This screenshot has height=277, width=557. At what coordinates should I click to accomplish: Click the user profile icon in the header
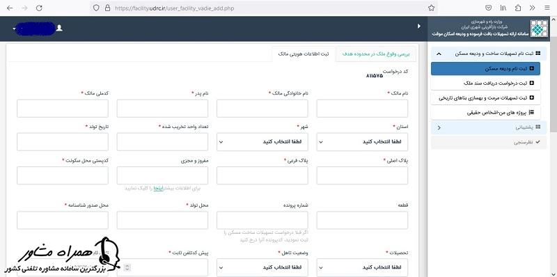(59, 28)
